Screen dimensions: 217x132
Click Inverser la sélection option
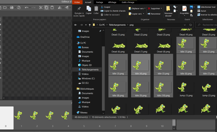(x=207, y=15)
